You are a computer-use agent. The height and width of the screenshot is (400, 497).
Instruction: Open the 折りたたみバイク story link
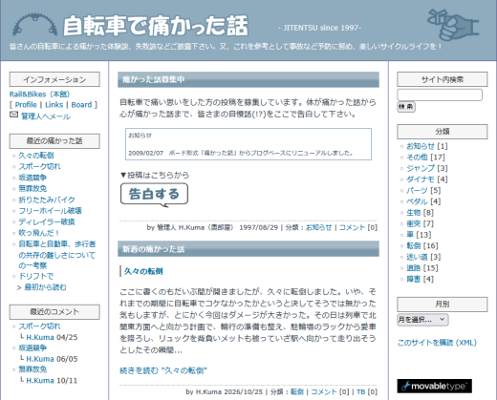pos(47,200)
